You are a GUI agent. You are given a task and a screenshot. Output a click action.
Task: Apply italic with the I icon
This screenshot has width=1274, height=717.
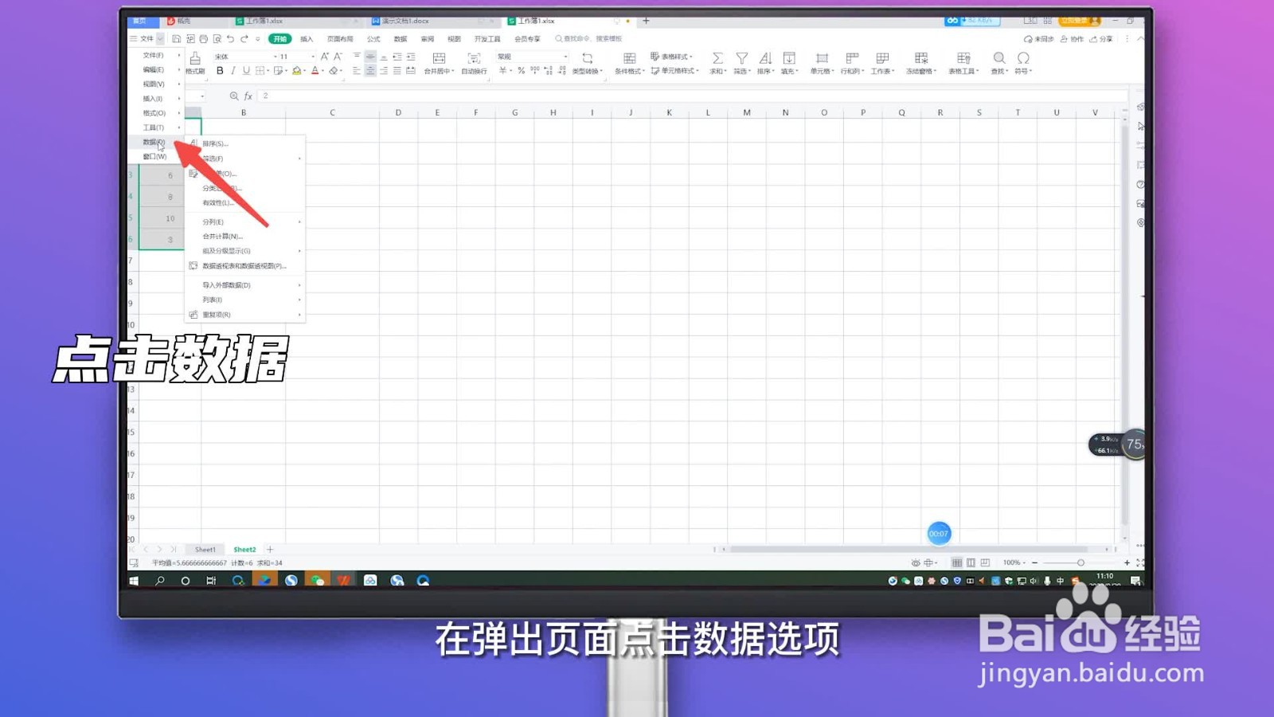(x=233, y=71)
